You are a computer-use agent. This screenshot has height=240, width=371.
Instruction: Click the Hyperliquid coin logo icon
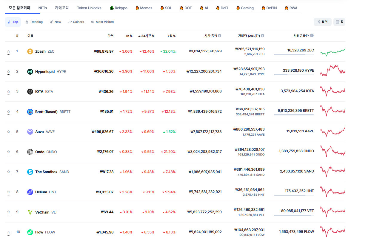point(30,71)
